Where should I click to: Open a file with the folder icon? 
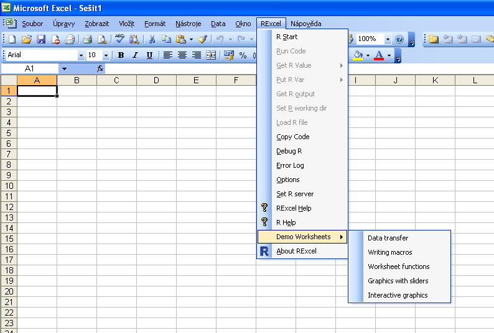[x=27, y=39]
